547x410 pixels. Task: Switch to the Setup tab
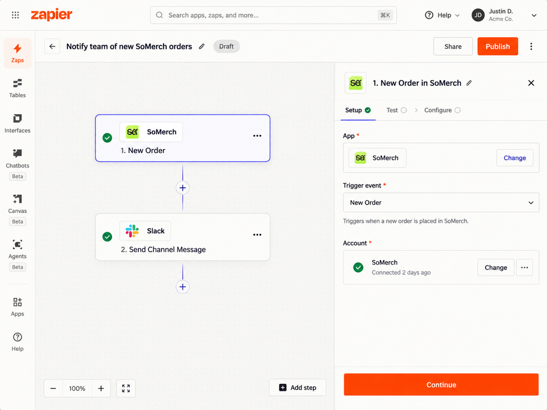(x=358, y=110)
